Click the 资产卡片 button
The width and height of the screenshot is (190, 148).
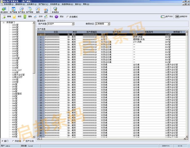pyautogui.click(x=167, y=17)
